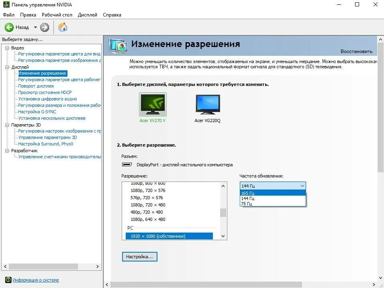Image resolution: width=384 pixels, height=288 pixels.
Task: Open Регулировка настроек изображения с просмотром
Action: click(x=59, y=131)
